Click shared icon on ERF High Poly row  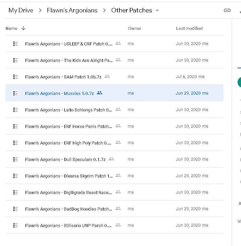[118, 142]
